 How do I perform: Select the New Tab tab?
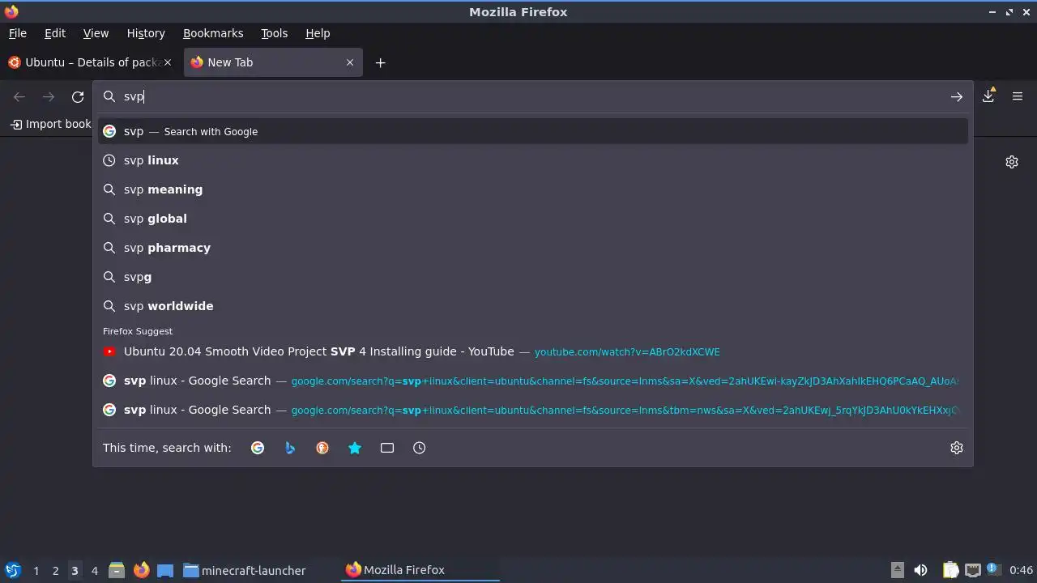tap(273, 62)
